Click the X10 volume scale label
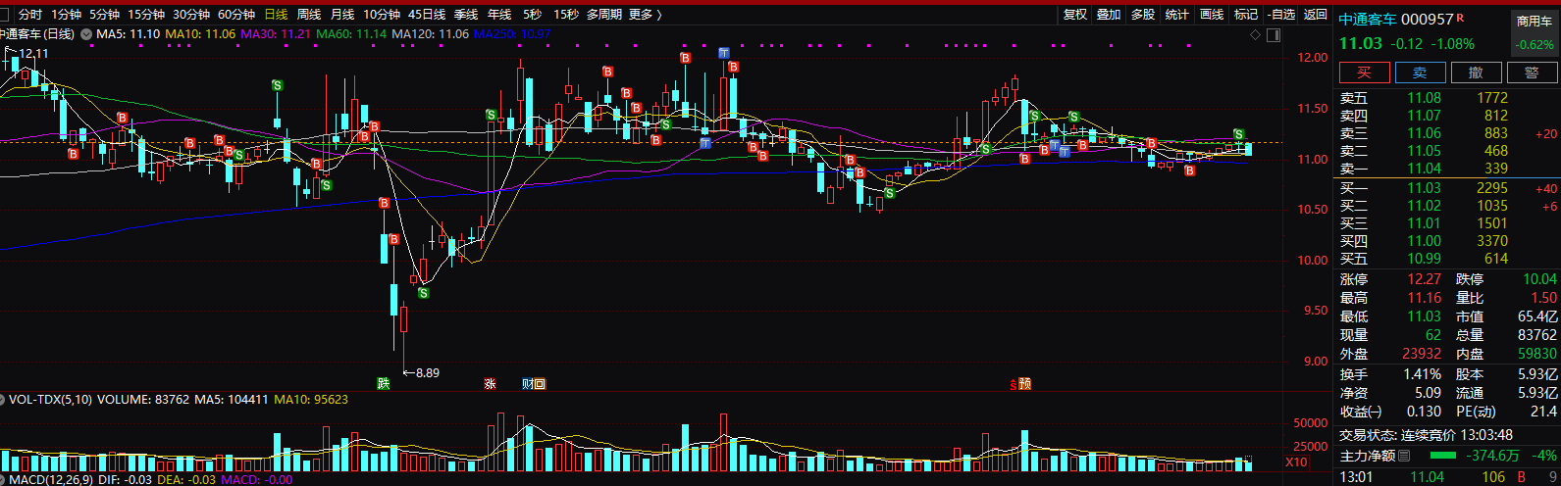This screenshot has width=1561, height=486. [1297, 461]
